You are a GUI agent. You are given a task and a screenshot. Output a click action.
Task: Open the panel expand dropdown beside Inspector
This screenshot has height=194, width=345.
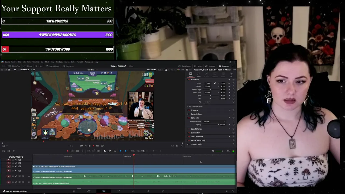pos(233,66)
